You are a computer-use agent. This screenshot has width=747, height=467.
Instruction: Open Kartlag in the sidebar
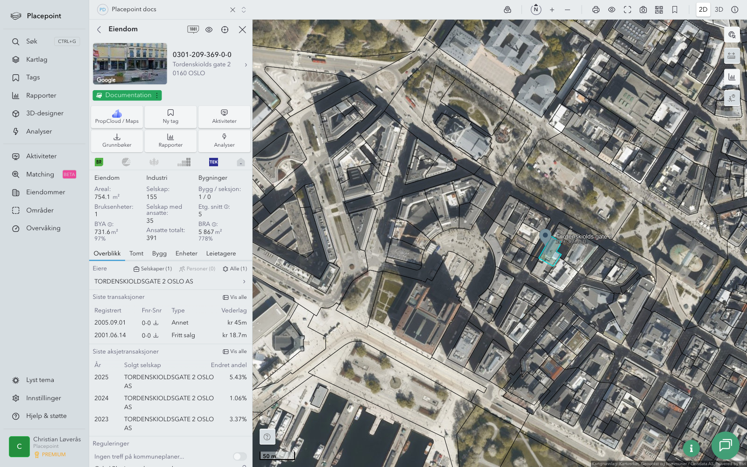pyautogui.click(x=36, y=60)
